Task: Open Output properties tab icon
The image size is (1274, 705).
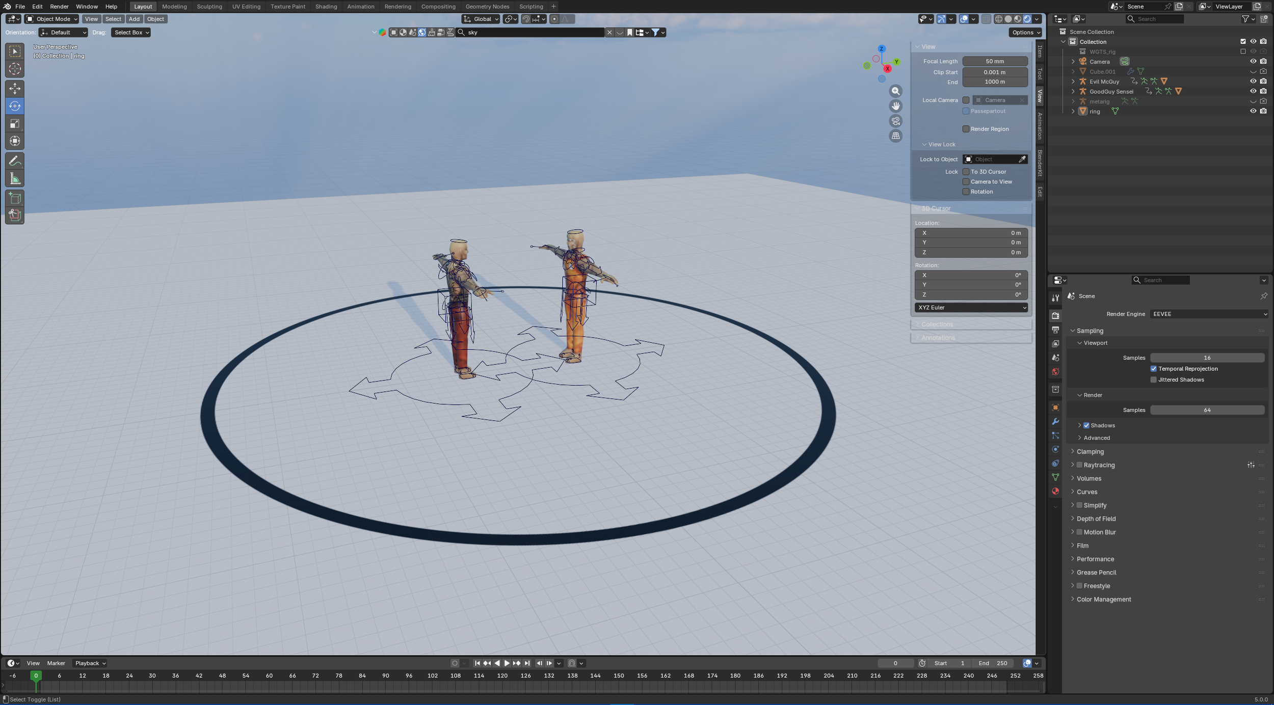Action: [x=1055, y=330]
